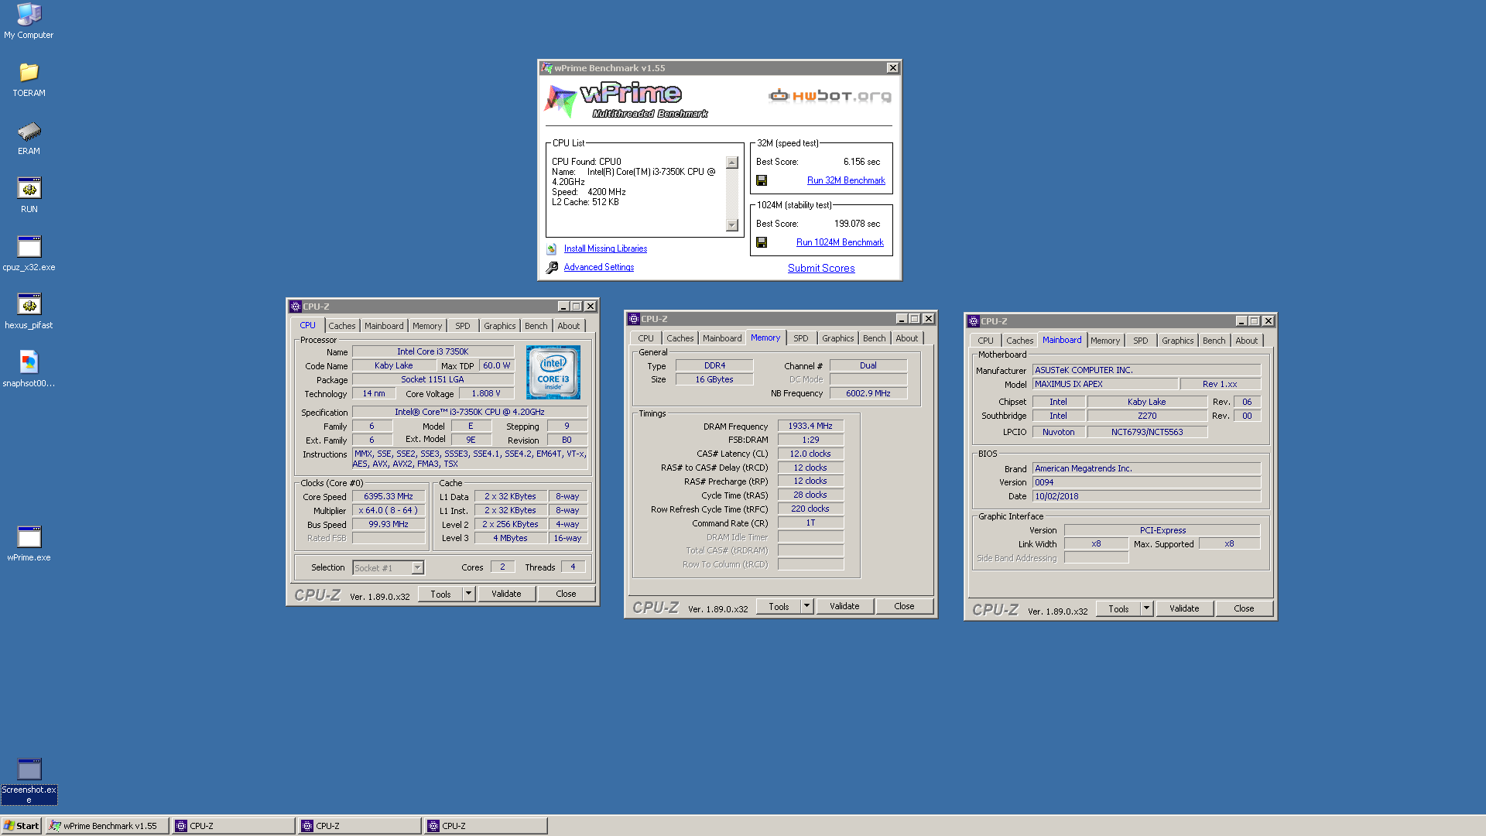Click the 199.078 sec best score text

(857, 224)
